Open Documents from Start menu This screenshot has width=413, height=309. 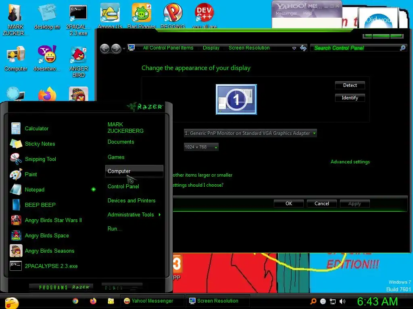pos(121,142)
